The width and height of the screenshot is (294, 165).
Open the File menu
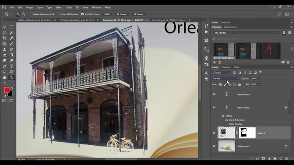pos(12,7)
